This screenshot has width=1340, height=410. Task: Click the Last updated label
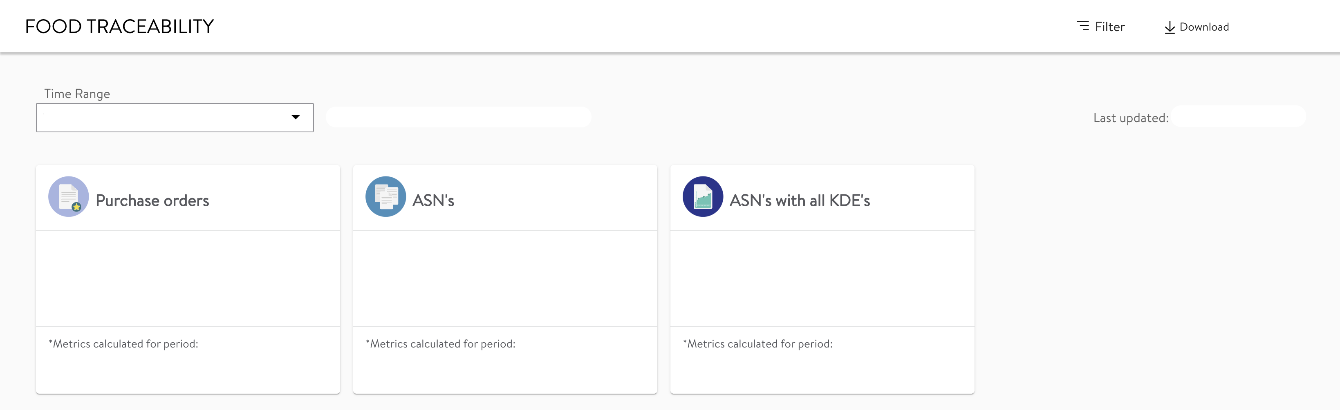1130,118
